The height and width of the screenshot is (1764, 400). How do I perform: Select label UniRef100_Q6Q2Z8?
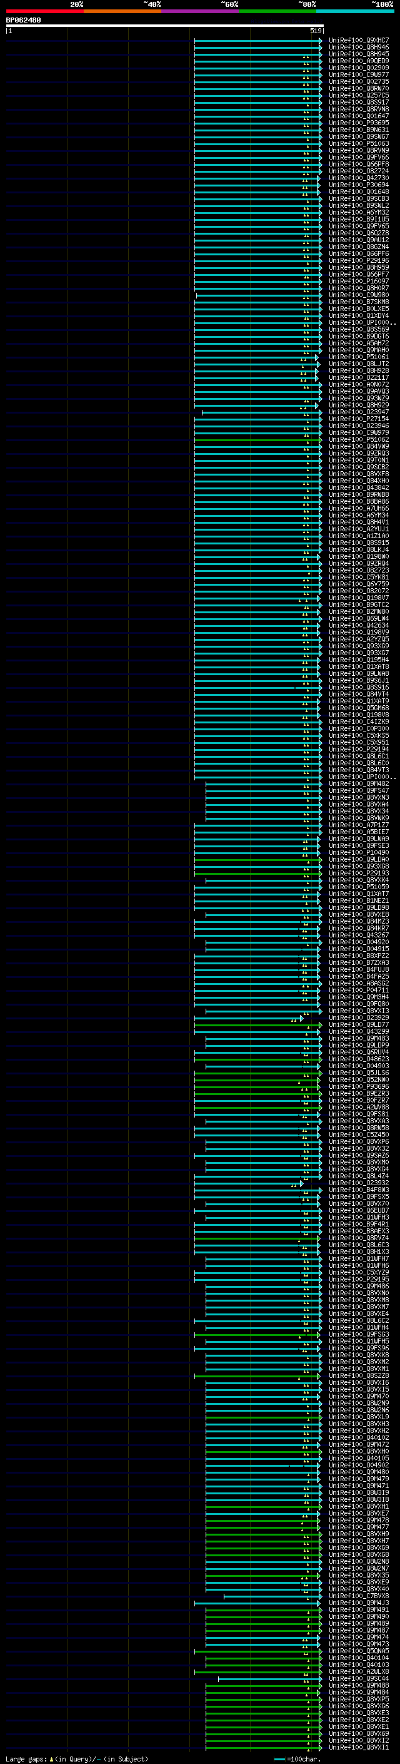point(359,233)
